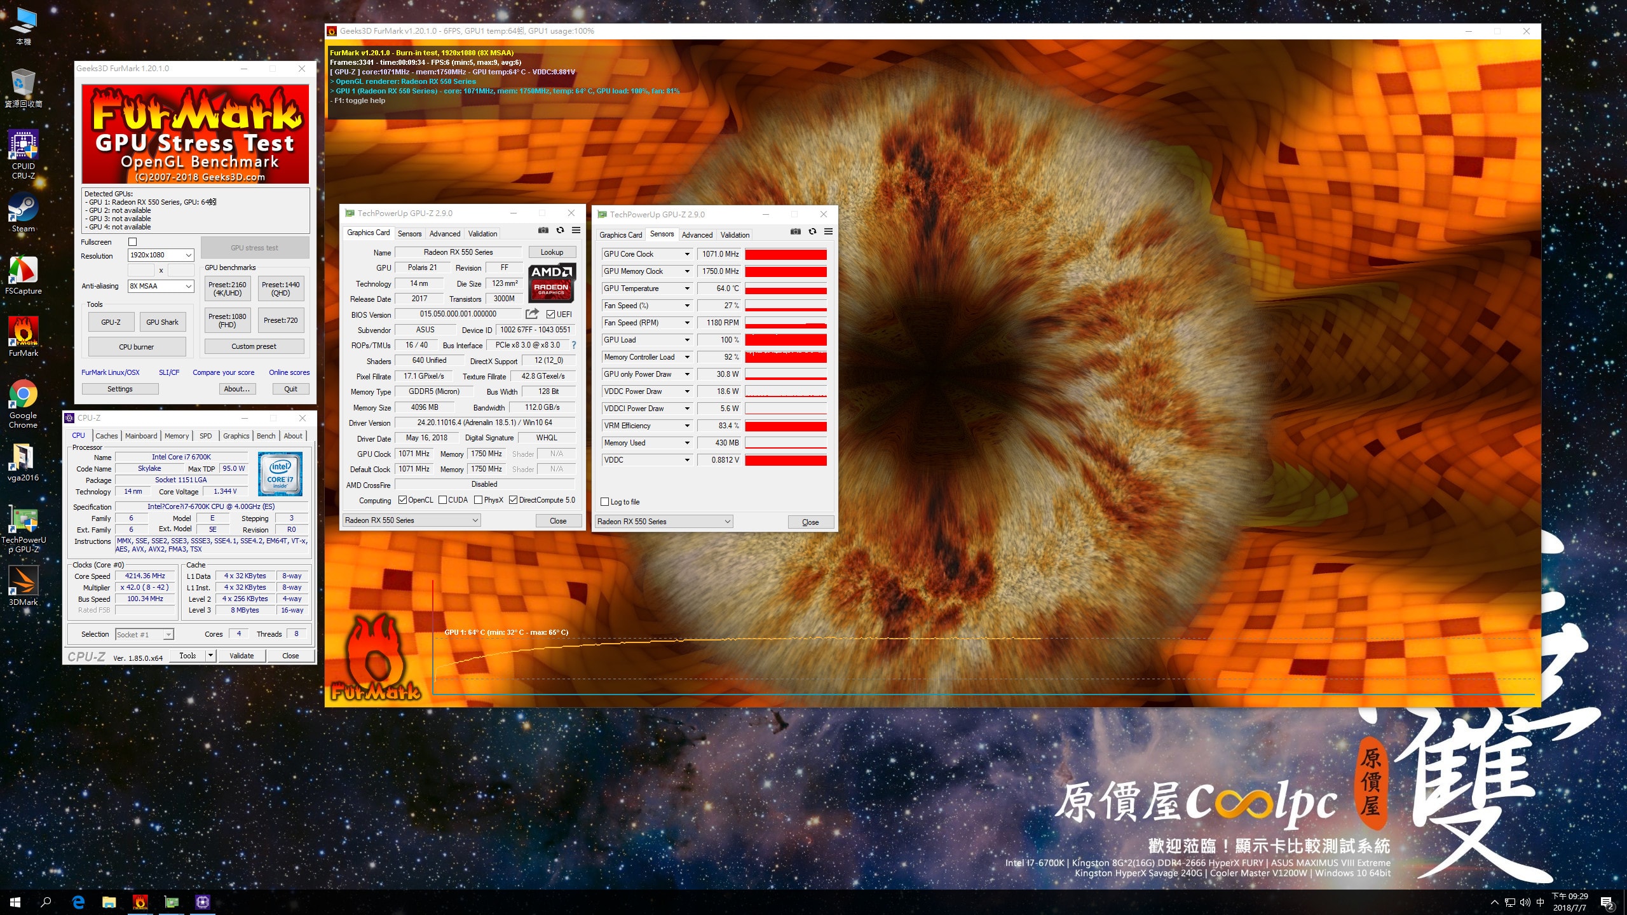
Task: Open the Google Chrome desktop icon
Action: [24, 404]
